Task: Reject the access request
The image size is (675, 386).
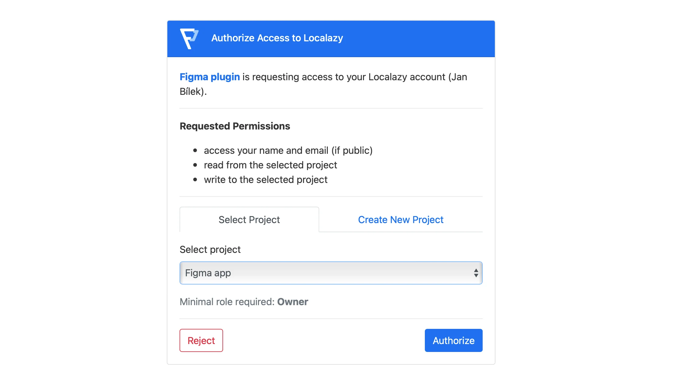Action: (201, 340)
